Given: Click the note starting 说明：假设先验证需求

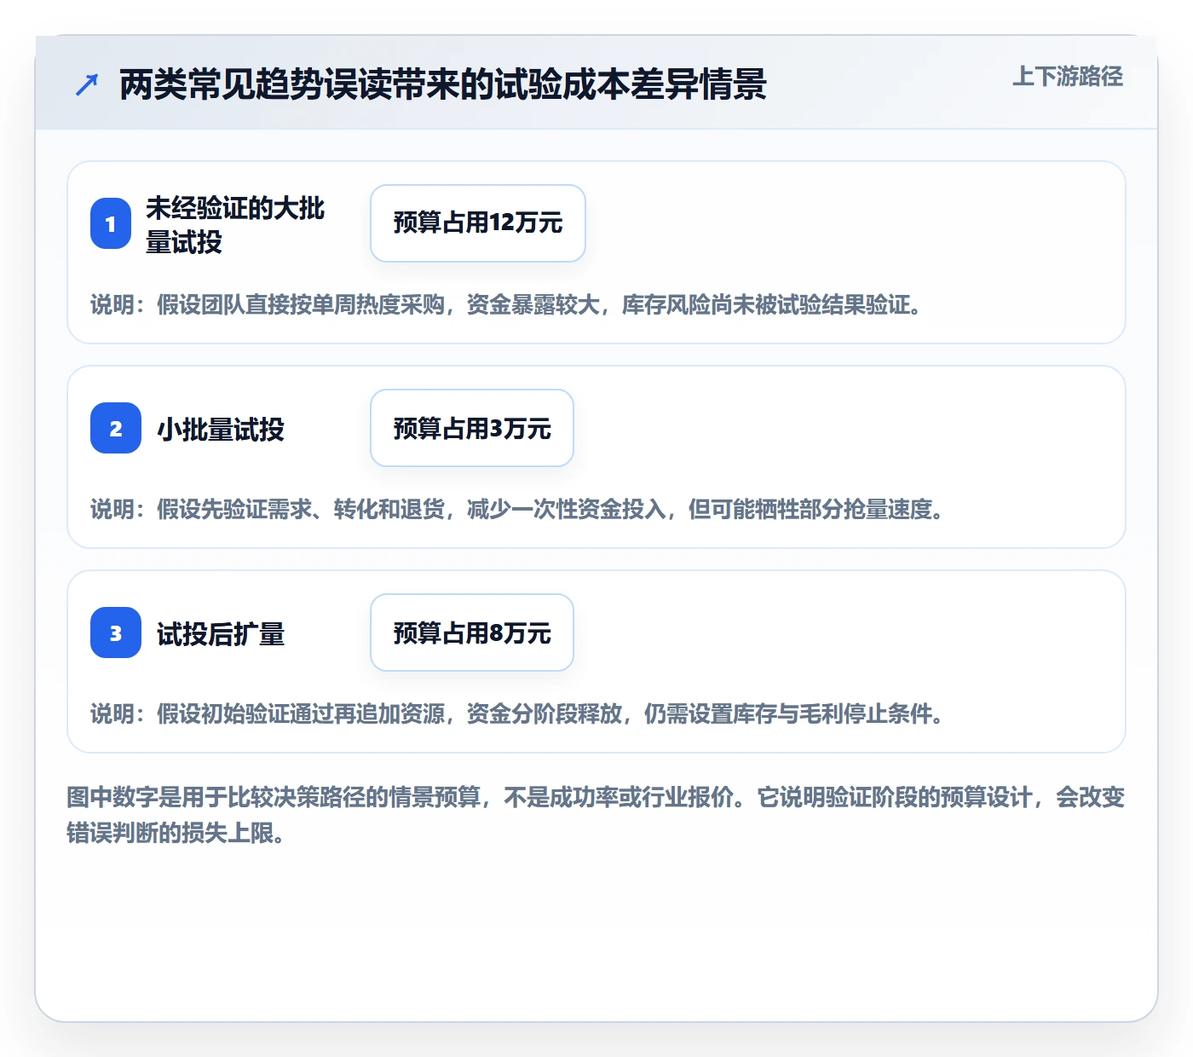Looking at the screenshot, I should [518, 509].
